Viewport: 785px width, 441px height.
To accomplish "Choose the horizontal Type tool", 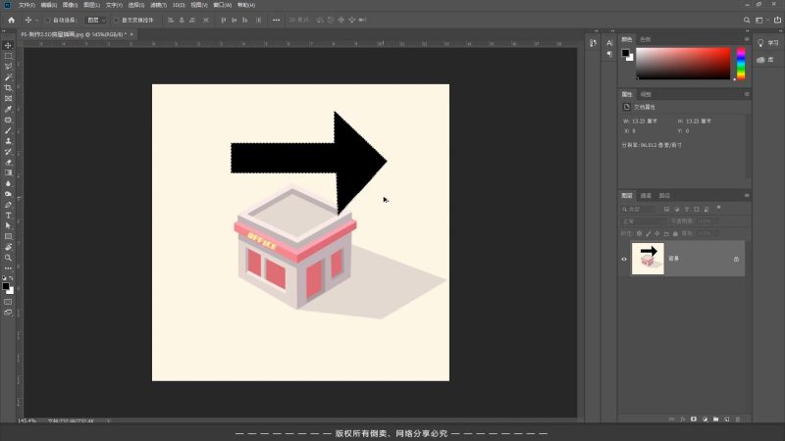I will point(8,215).
